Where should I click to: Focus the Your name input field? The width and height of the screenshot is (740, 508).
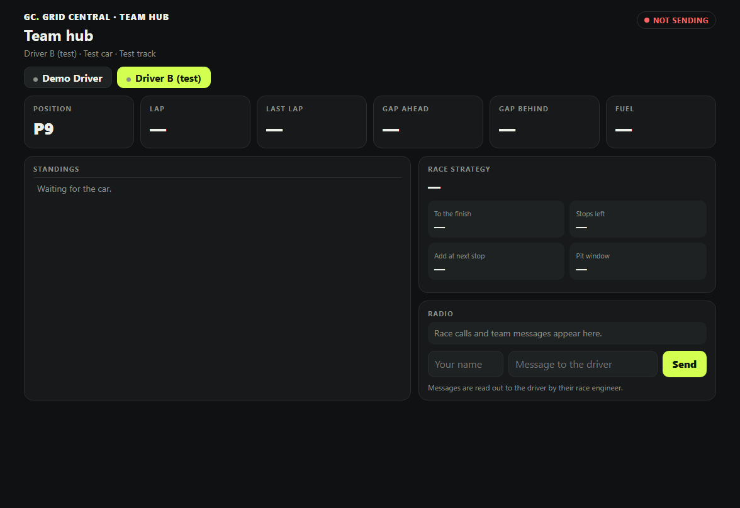coord(466,364)
